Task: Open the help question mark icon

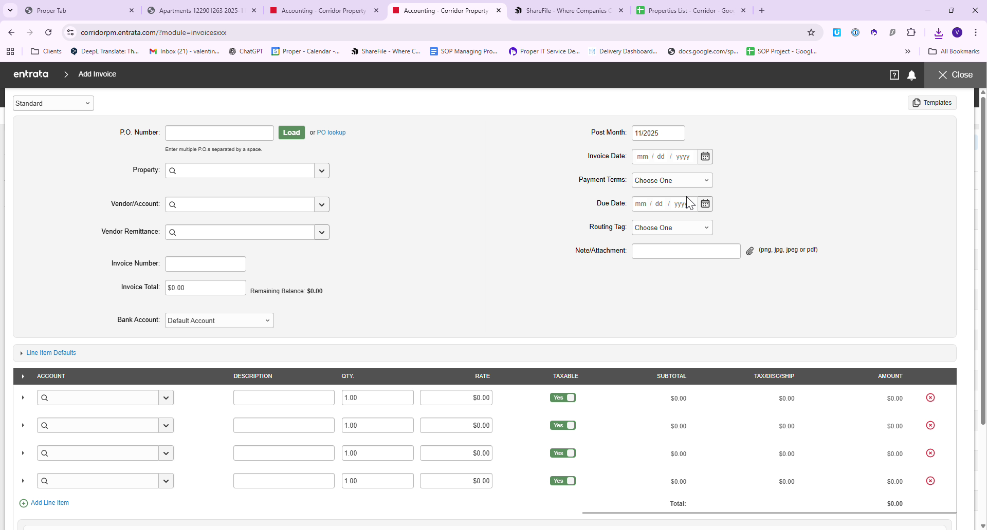Action: click(x=894, y=75)
